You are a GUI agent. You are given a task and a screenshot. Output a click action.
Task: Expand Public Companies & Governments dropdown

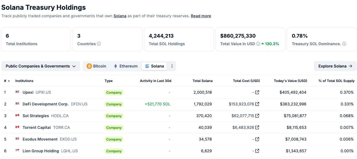pos(41,66)
